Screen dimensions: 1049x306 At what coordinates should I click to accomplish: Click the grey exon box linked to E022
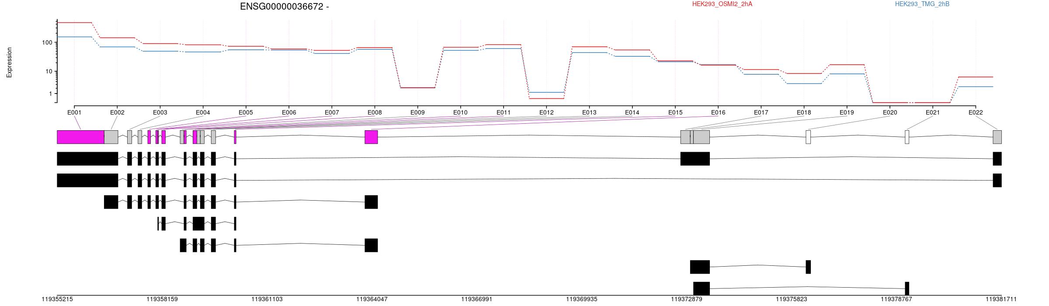(x=997, y=137)
